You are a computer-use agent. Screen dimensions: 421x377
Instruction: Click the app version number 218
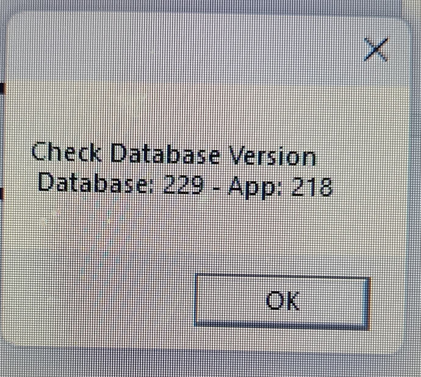pos(312,186)
